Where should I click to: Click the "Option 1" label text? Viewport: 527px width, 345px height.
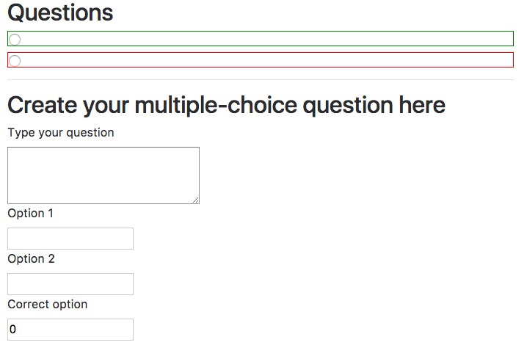coord(31,214)
